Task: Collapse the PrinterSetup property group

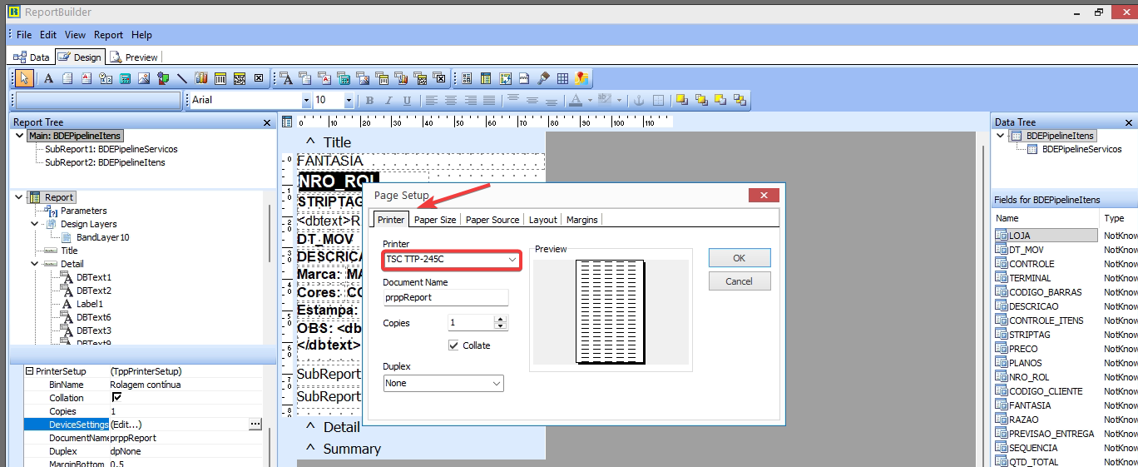Action: [x=29, y=371]
